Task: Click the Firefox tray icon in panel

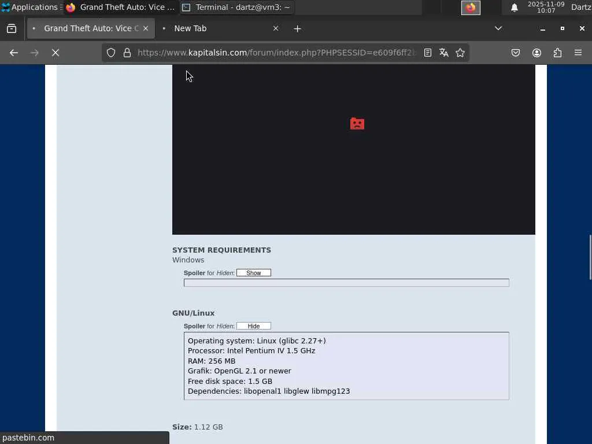Action: [x=471, y=8]
